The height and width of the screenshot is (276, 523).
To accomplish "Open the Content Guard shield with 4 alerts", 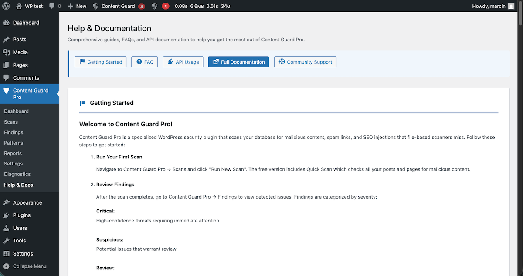I will (119, 6).
